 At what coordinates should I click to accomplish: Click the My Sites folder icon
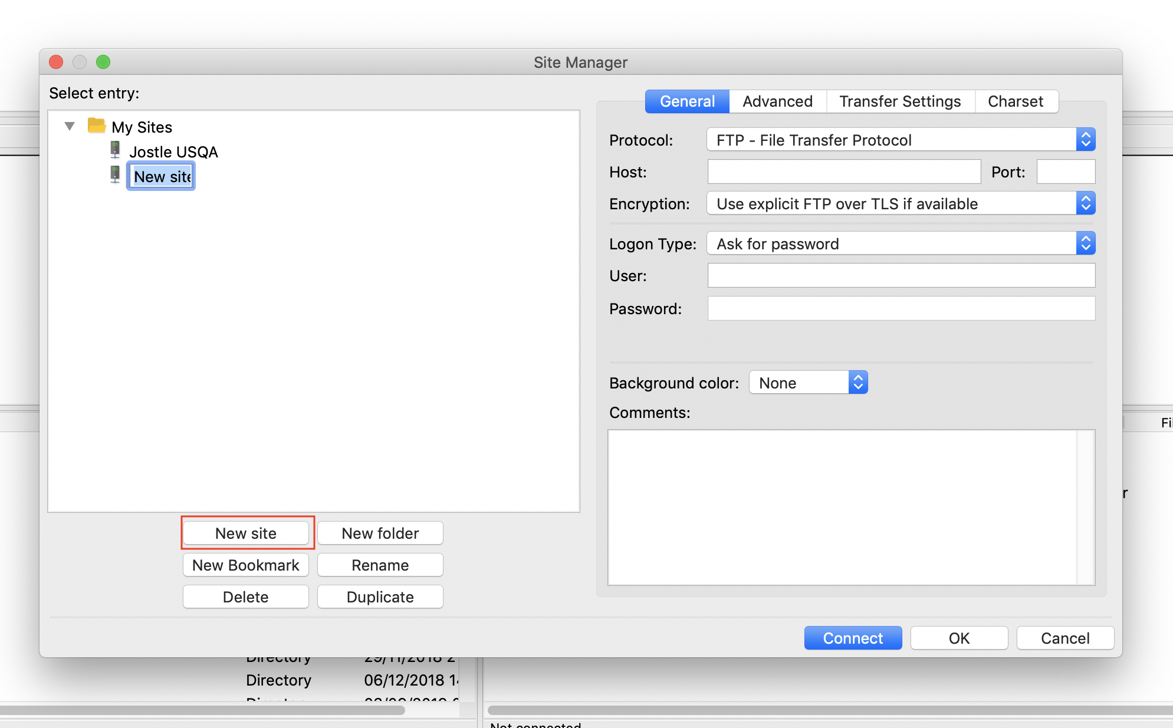pyautogui.click(x=97, y=126)
